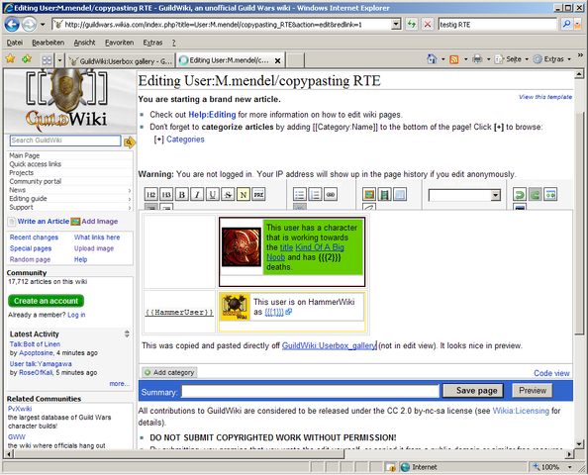Insert an image using the picture icon
This screenshot has width=588, height=475.
369,195
